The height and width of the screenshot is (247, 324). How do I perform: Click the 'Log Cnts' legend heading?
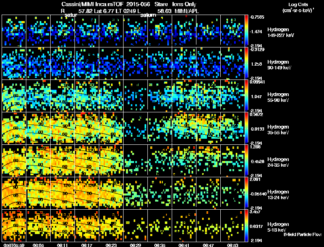(x=298, y=4)
